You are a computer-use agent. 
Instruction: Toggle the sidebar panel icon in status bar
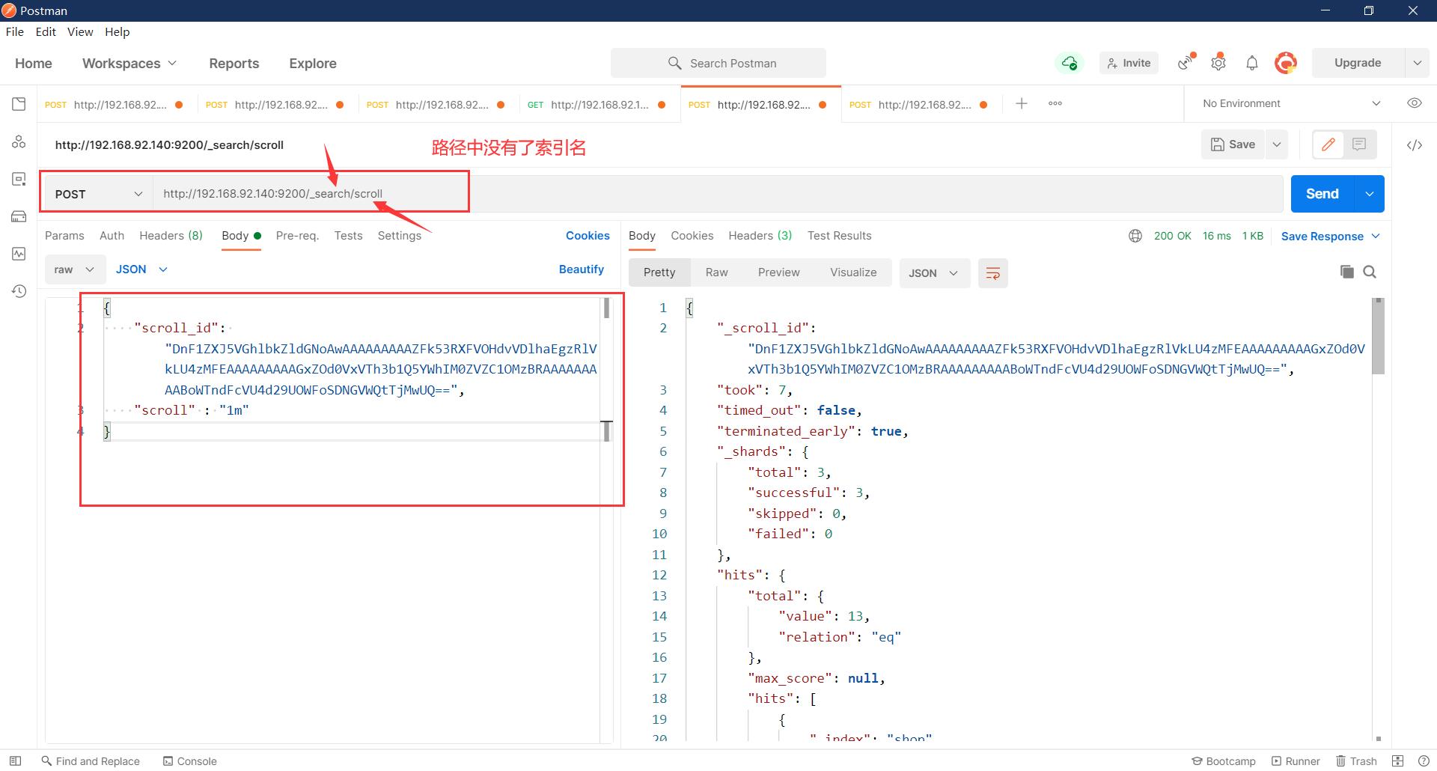pyautogui.click(x=15, y=761)
